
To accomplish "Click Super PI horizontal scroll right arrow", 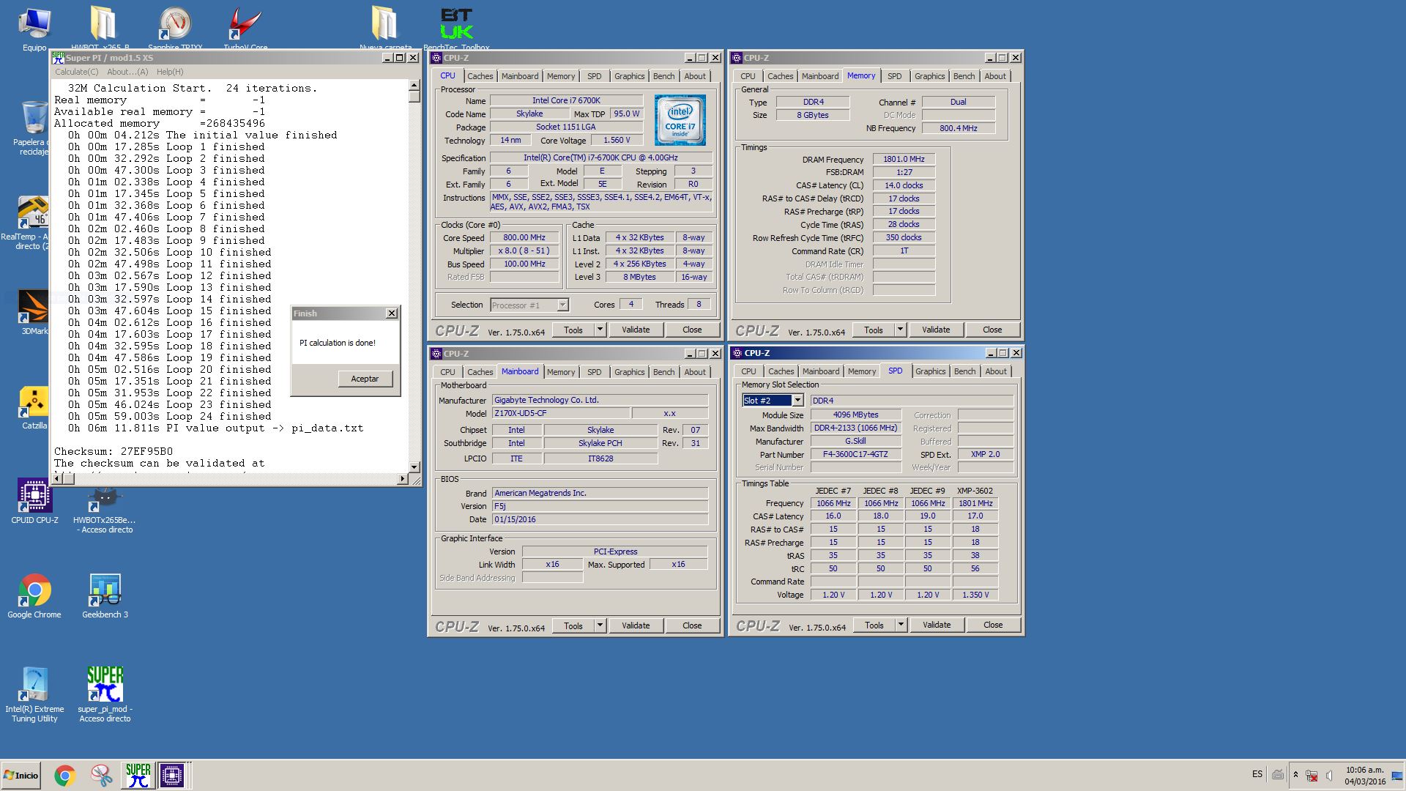I will click(x=402, y=479).
